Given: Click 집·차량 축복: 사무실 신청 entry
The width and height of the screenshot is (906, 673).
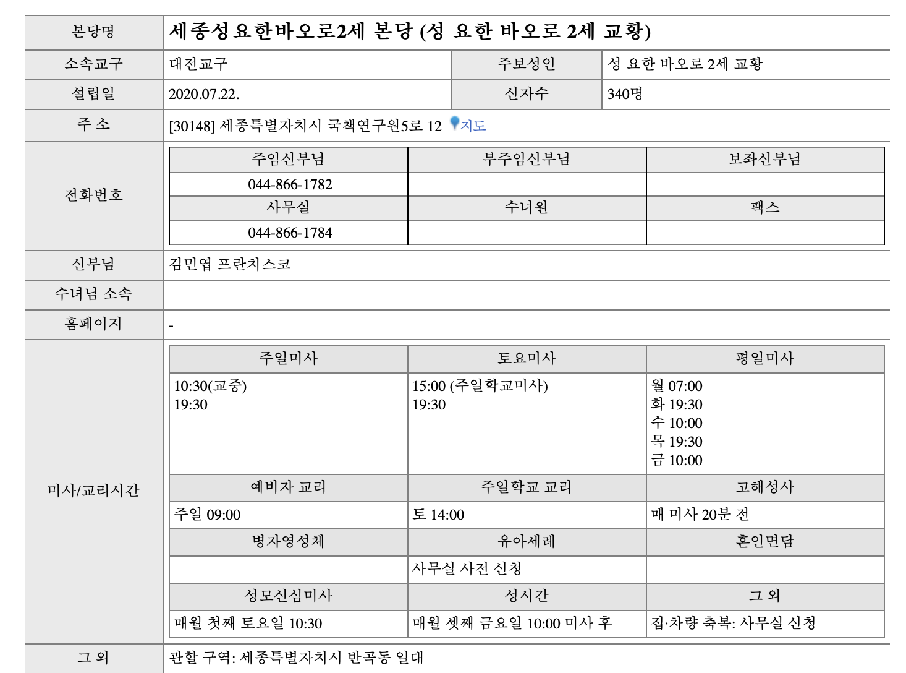Looking at the screenshot, I should pos(734,624).
